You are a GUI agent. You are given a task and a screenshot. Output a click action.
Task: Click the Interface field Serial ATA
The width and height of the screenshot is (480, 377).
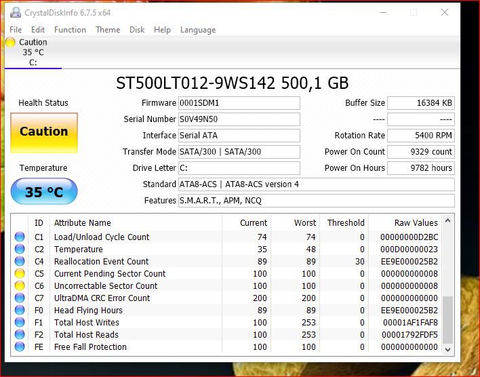click(x=239, y=136)
